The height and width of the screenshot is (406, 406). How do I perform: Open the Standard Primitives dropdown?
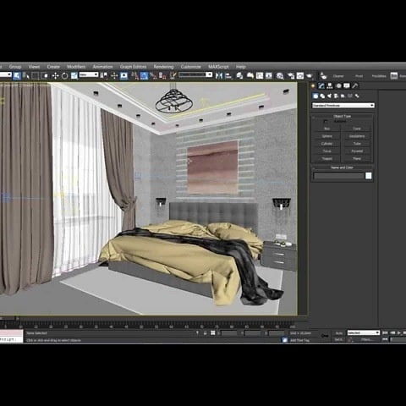(x=343, y=105)
